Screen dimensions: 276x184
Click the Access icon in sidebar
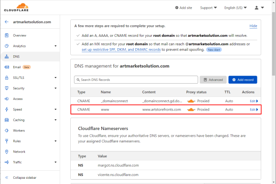pyautogui.click(x=7, y=99)
